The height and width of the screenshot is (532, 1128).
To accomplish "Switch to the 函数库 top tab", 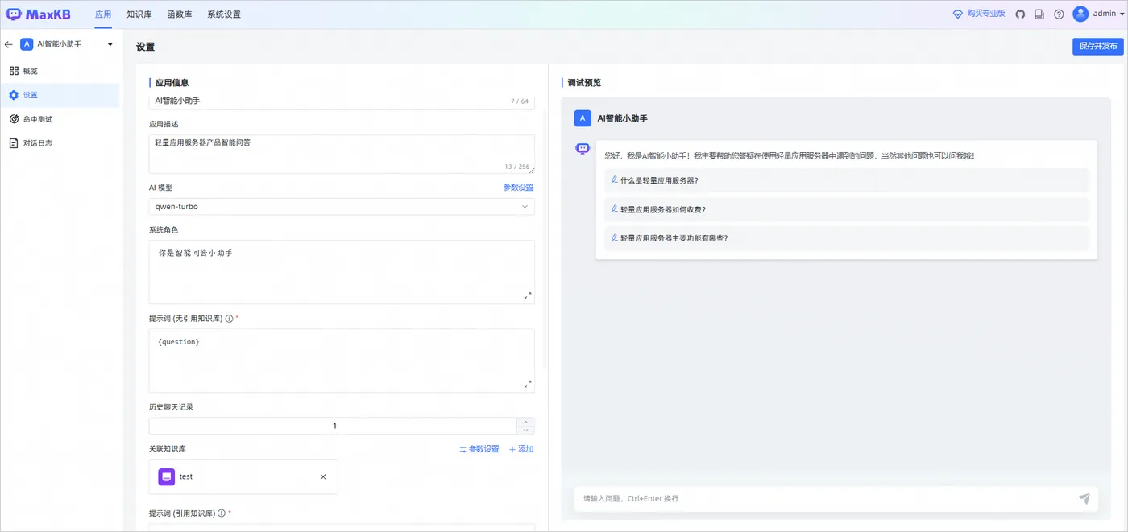I will 180,14.
